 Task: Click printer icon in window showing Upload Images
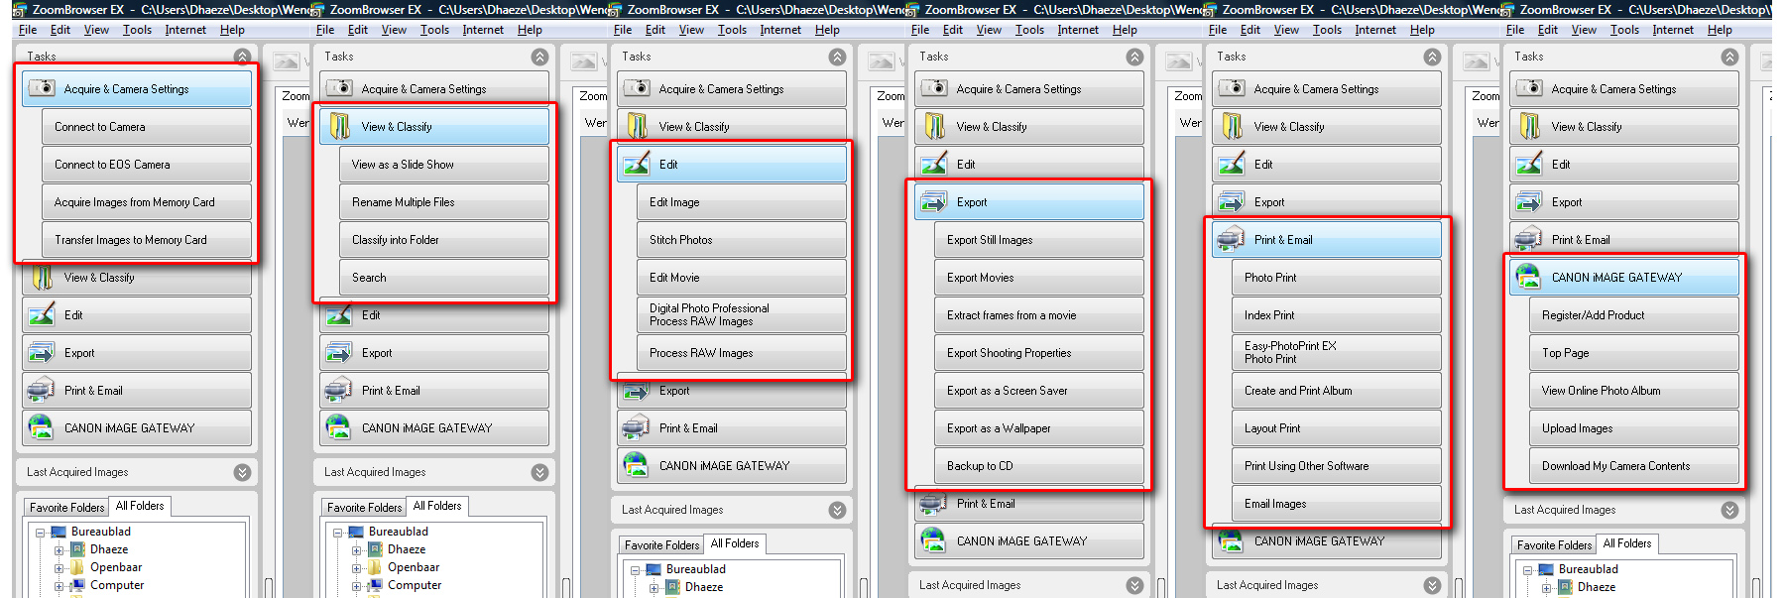pyautogui.click(x=1529, y=239)
